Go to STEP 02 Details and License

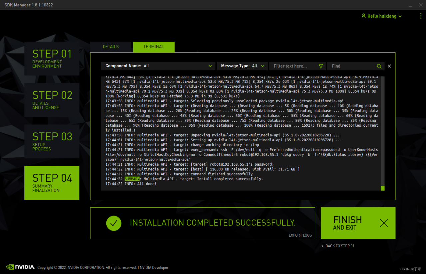52,100
